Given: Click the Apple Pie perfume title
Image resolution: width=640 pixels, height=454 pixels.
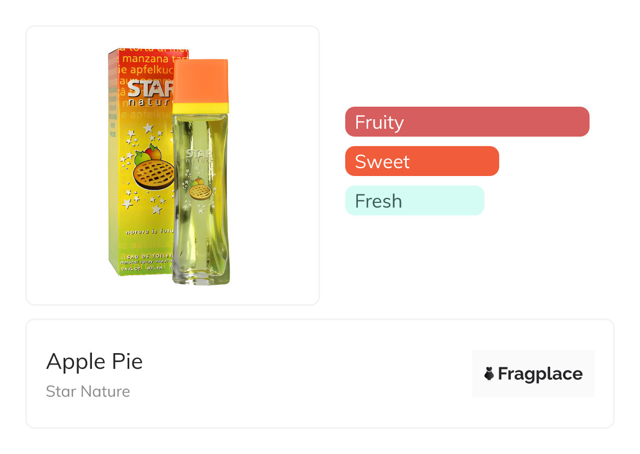Looking at the screenshot, I should tap(95, 362).
